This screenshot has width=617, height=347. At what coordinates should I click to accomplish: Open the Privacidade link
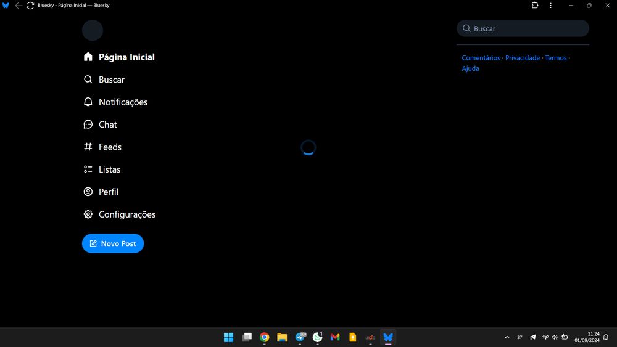click(x=523, y=58)
